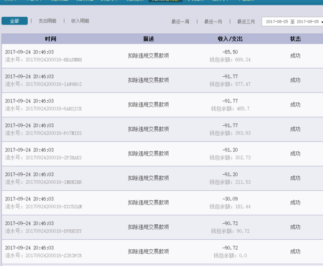
Task: Click wallet balance 485.7
Action: (x=243, y=109)
